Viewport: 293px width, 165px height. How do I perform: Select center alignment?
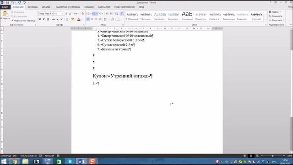point(92,19)
